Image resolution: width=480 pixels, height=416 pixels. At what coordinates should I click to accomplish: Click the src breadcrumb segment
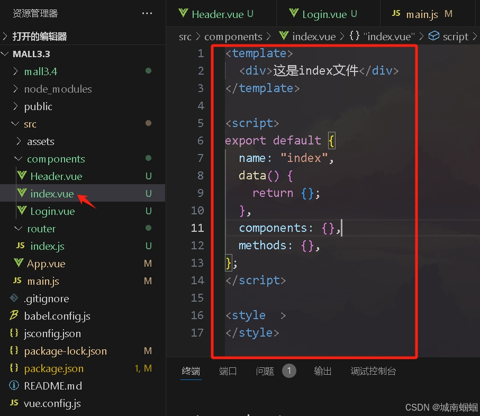pos(185,37)
